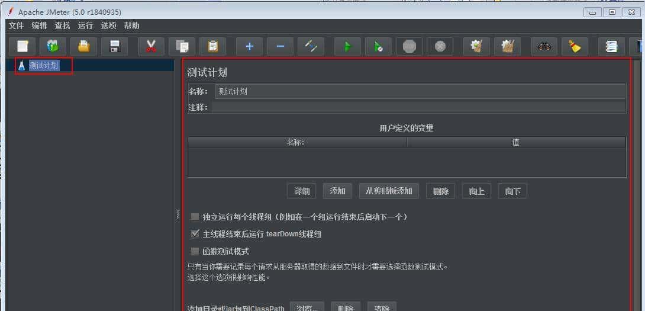Enable 函数测试模式 checkbox
This screenshot has width=645, height=311.
195,251
